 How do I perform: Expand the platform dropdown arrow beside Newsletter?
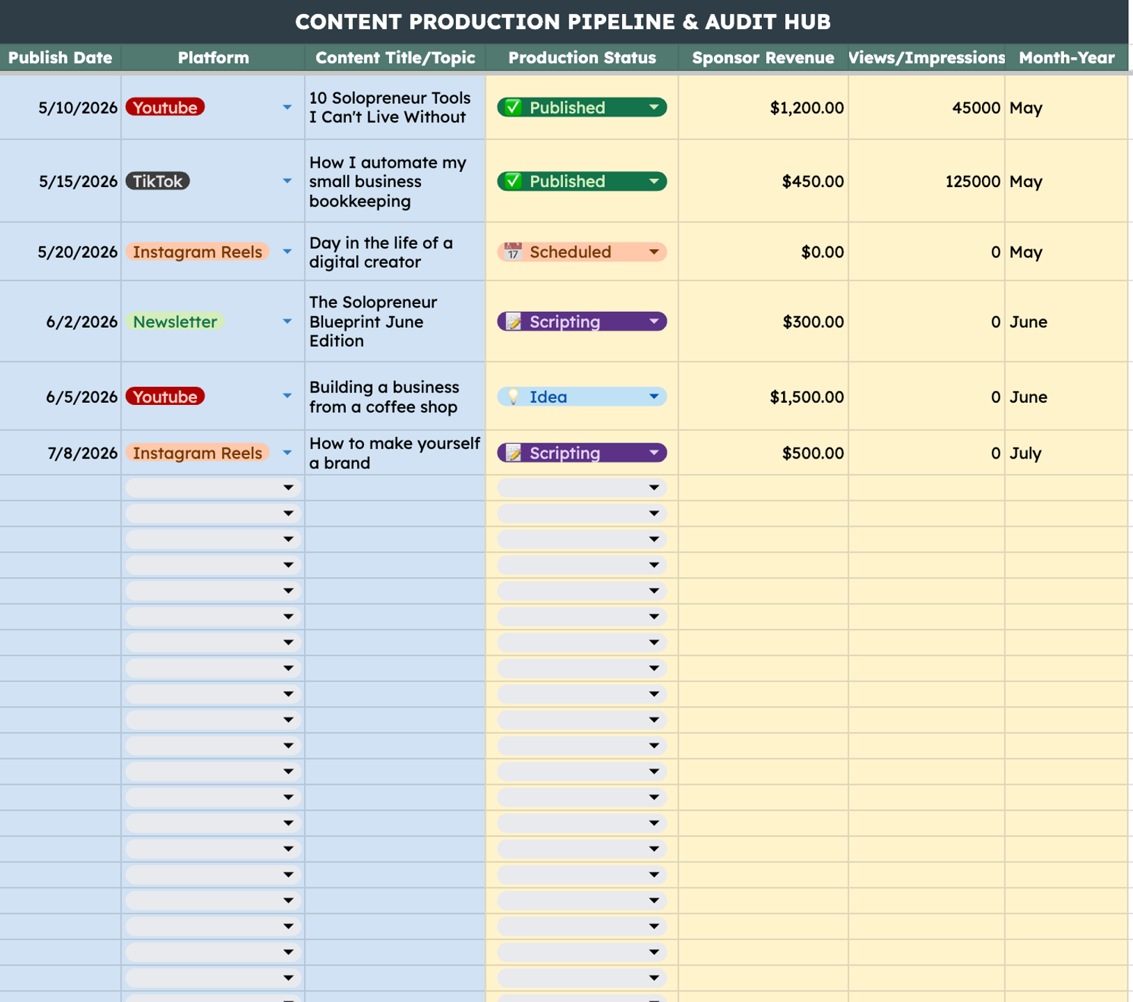pyautogui.click(x=287, y=321)
